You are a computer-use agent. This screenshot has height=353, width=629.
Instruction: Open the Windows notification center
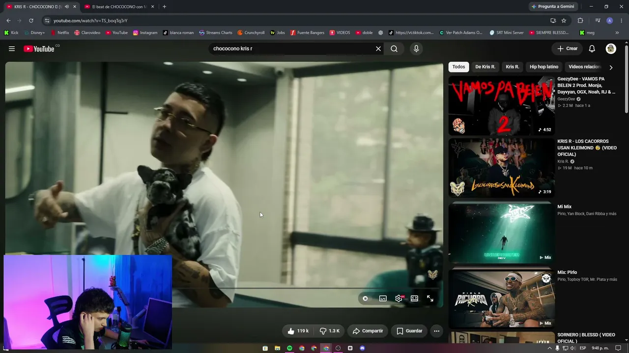[618, 348]
